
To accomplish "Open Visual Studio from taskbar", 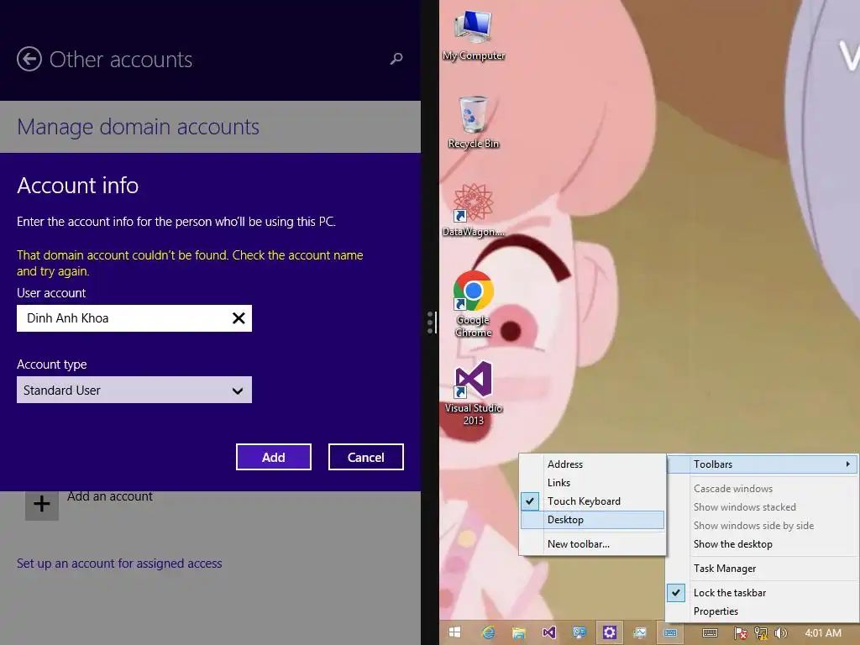I will (x=548, y=632).
